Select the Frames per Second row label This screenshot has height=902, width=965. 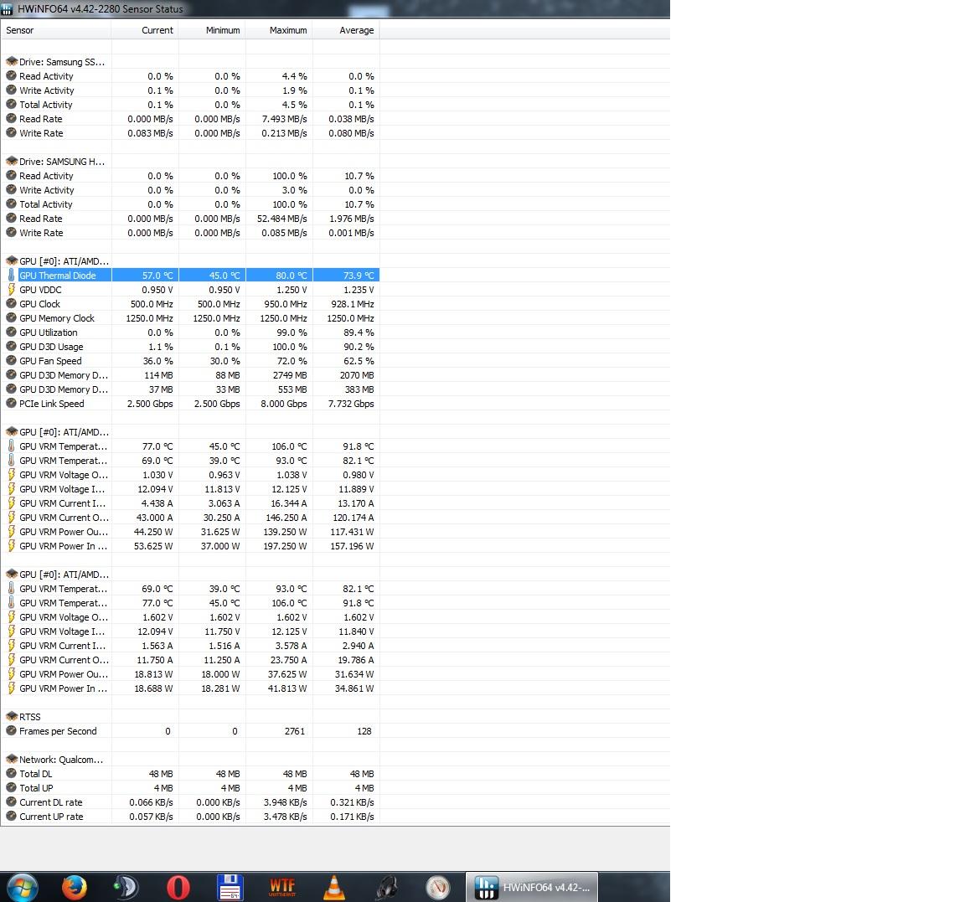coord(58,730)
